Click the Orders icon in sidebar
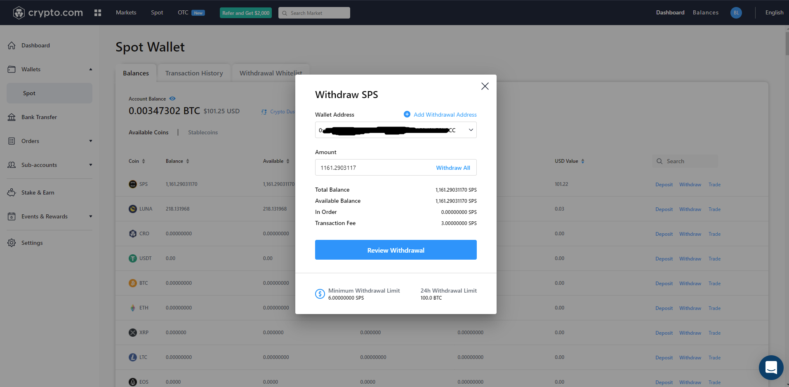Screen dimensions: 789x387 pyautogui.click(x=12, y=141)
